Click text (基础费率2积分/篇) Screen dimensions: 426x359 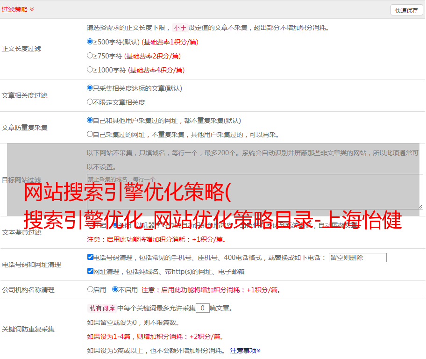click(x=152, y=56)
